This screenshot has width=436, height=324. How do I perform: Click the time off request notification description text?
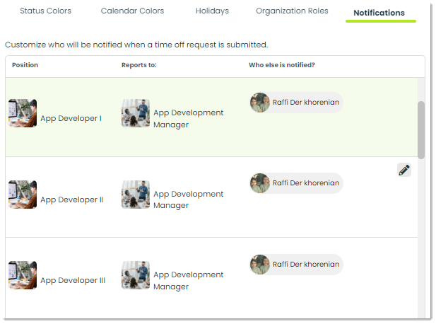[x=136, y=45]
